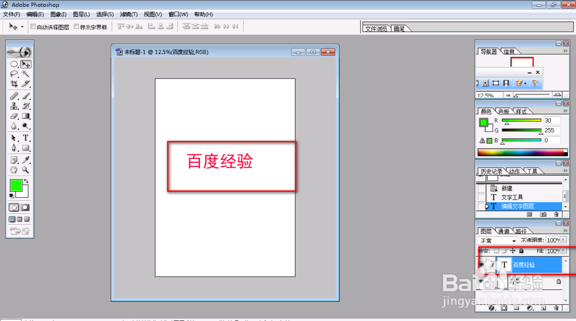Click the R value input field
Viewport: 576px width, 321px height.
point(552,120)
